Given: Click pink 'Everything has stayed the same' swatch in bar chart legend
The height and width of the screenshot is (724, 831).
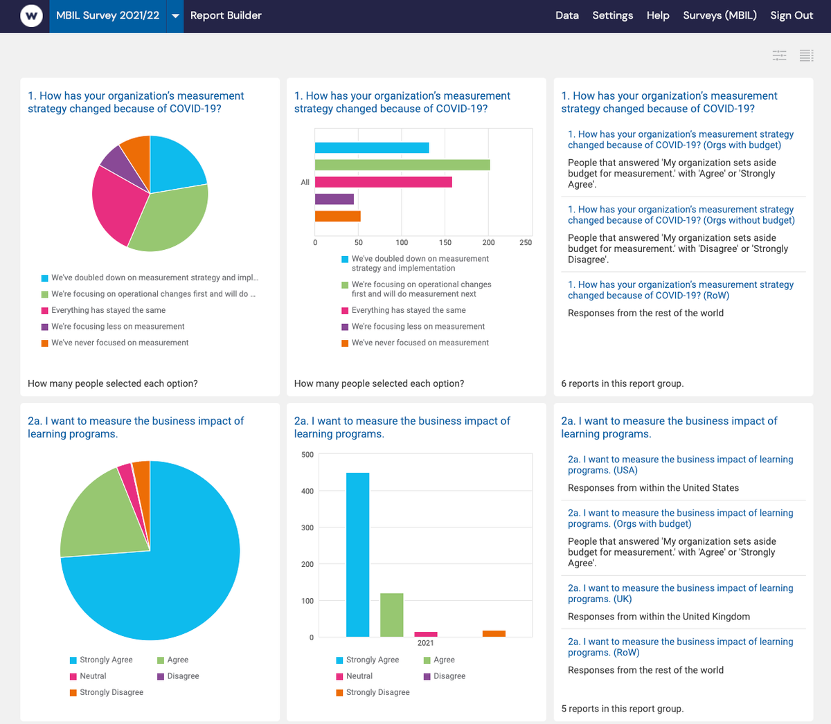Looking at the screenshot, I should 345,311.
